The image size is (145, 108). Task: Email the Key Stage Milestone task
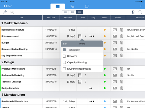[x=114, y=55]
